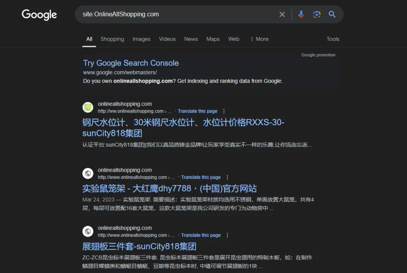
Task: Click globe favicon of the 实验鼠笼架 result
Action: click(88, 173)
